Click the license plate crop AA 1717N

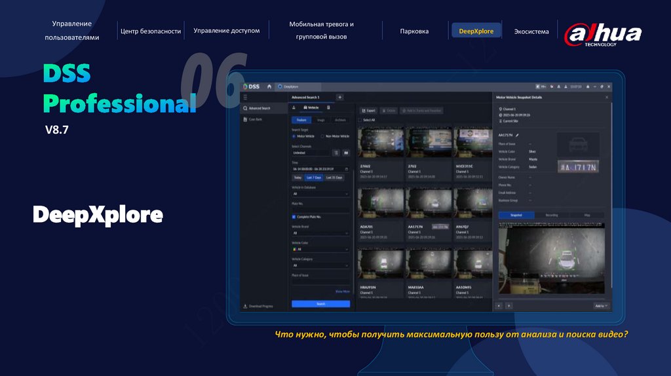click(578, 166)
